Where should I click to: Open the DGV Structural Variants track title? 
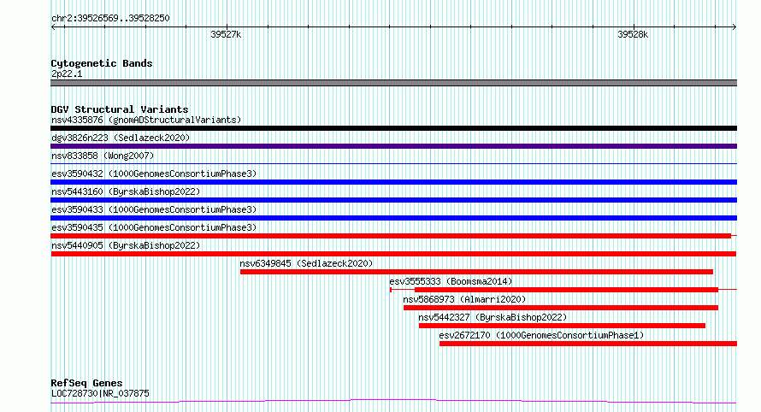click(120, 109)
